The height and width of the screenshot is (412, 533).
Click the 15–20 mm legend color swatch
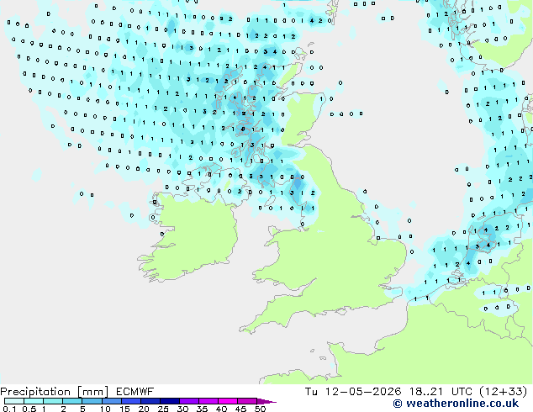tap(130, 401)
